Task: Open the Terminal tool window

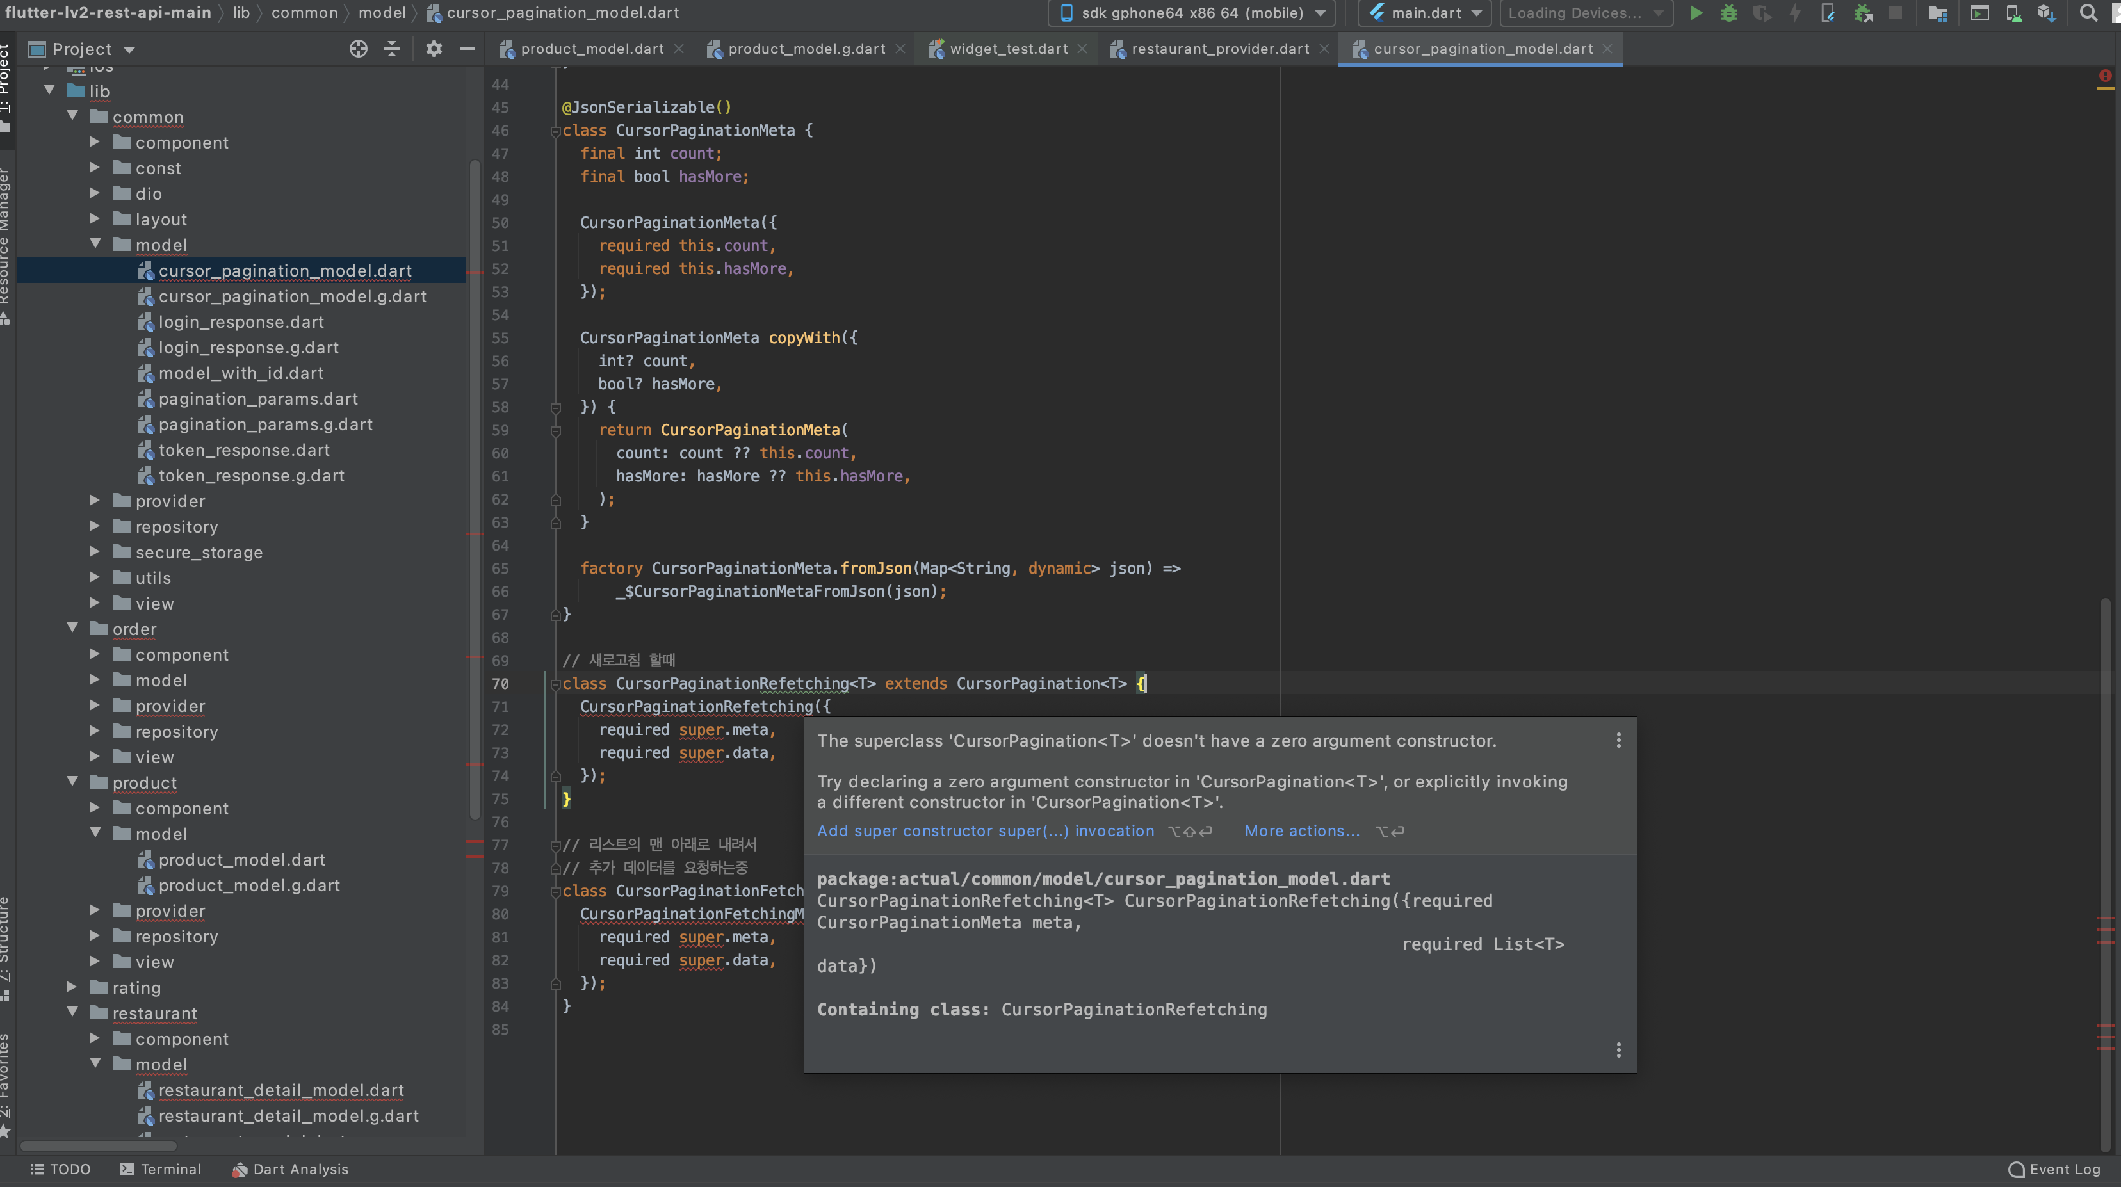Action: (161, 1169)
